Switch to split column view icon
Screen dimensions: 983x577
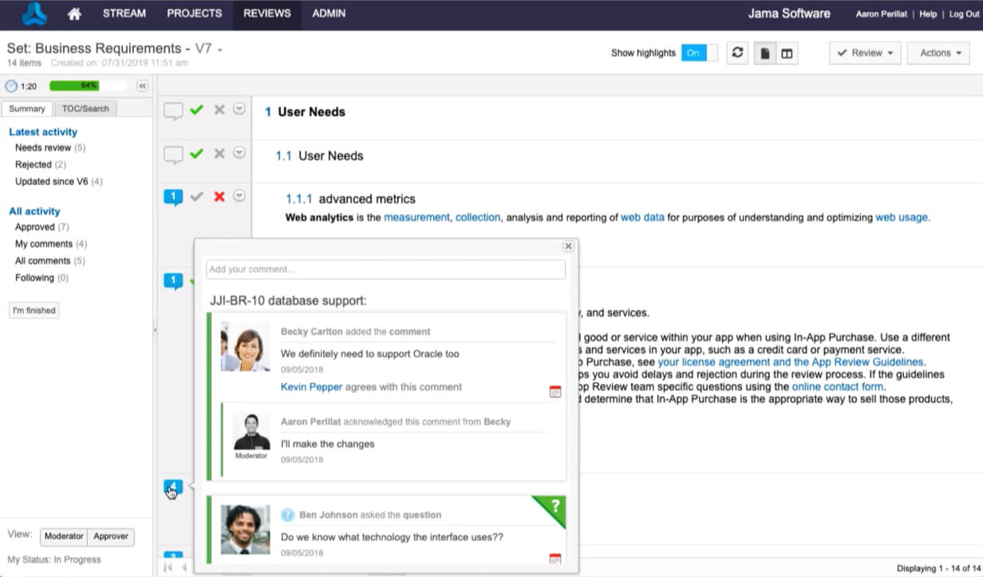click(787, 53)
